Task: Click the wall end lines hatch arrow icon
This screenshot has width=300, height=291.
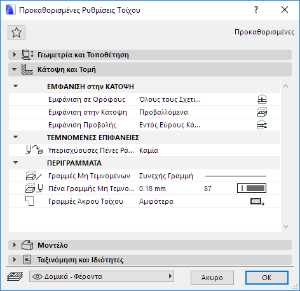Action: [257, 201]
